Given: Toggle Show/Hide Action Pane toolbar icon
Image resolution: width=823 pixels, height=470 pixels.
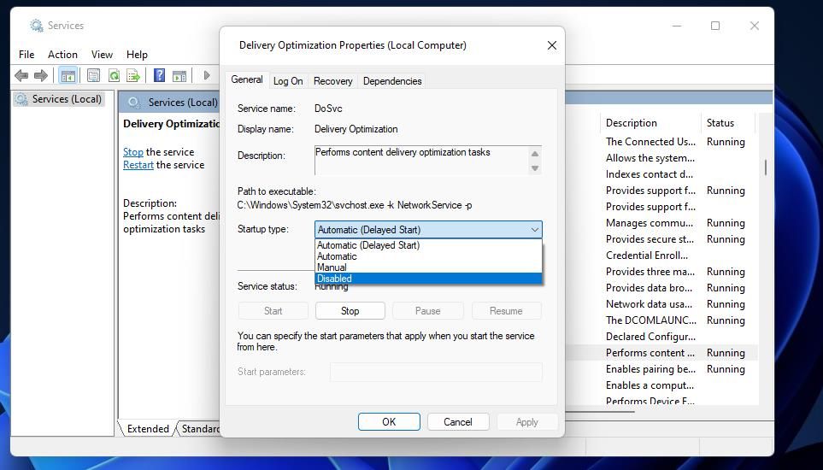Looking at the screenshot, I should tap(179, 76).
